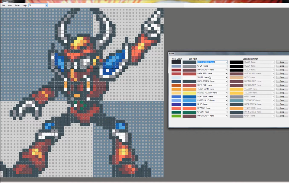
Task: Open the File menu
Action: (3, 5)
